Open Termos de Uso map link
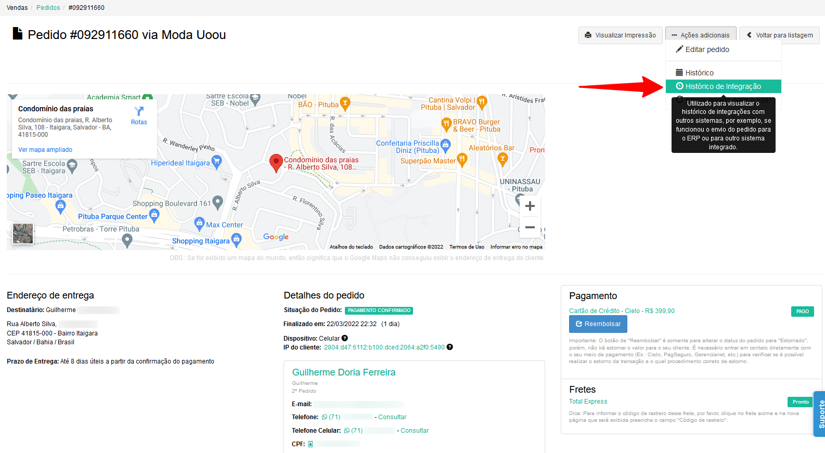The image size is (825, 453). (467, 247)
